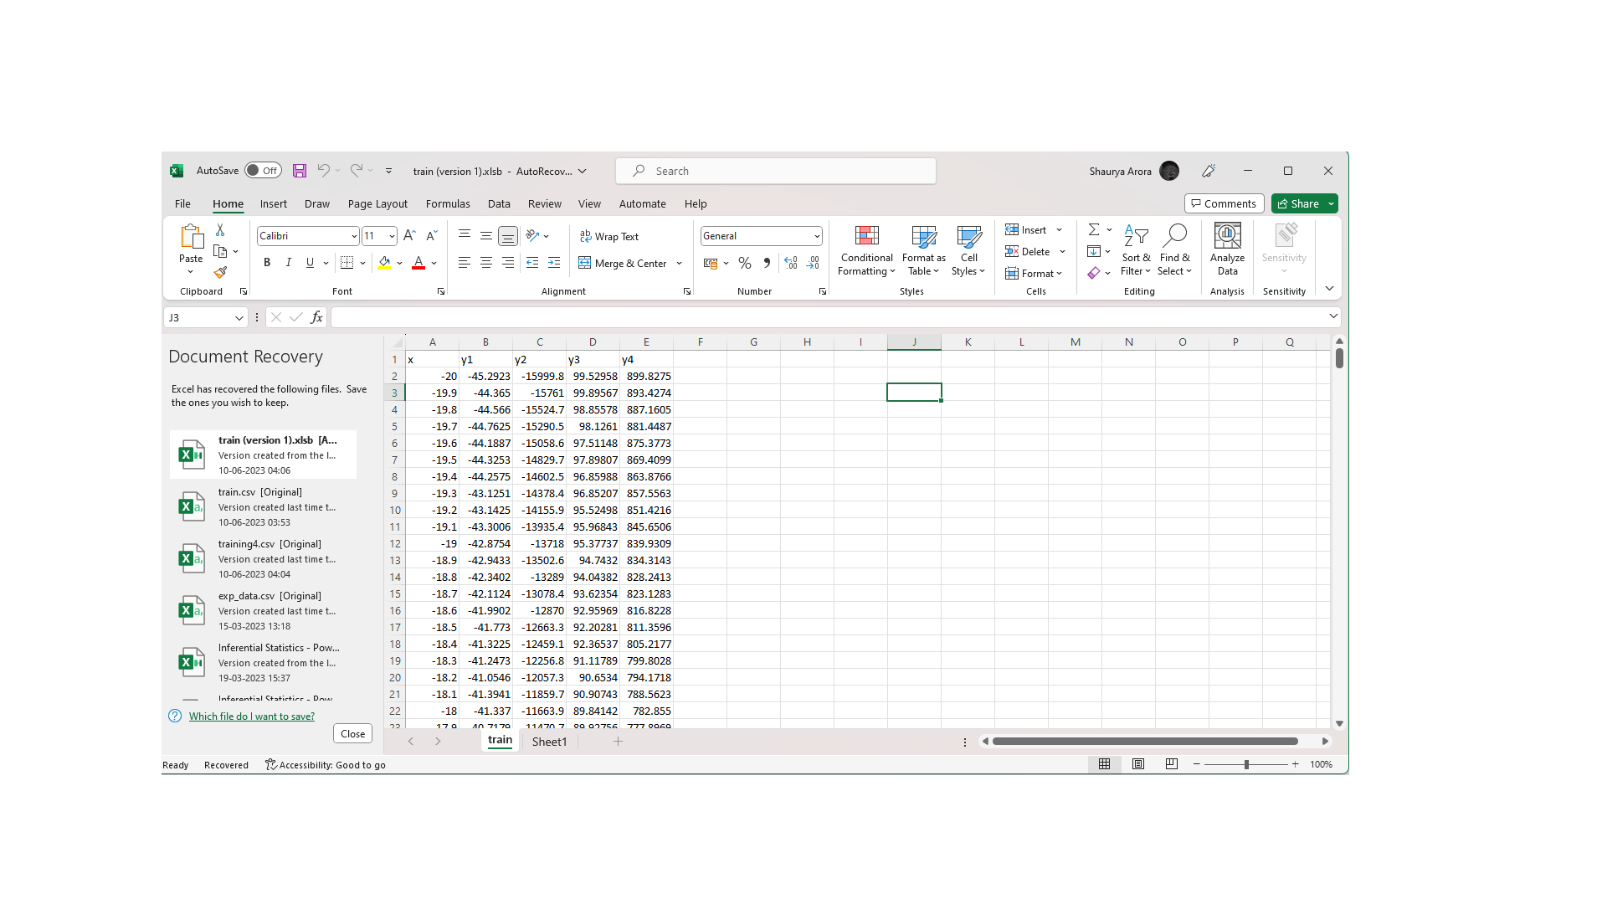Viewport: 1607px width, 904px height.
Task: Toggle the AutoSave switch
Action: point(263,171)
